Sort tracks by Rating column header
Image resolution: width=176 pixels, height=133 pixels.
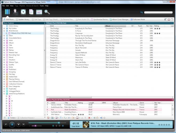(159, 26)
